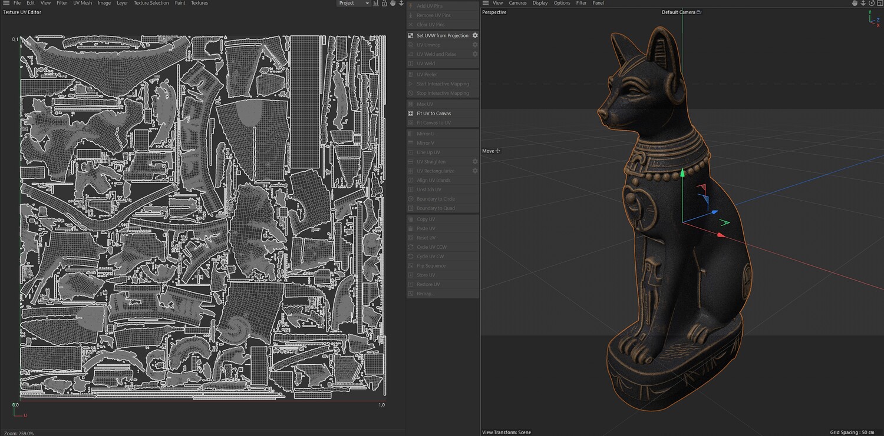Click the viewport pan hand icon
The width and height of the screenshot is (884, 436).
(x=855, y=3)
